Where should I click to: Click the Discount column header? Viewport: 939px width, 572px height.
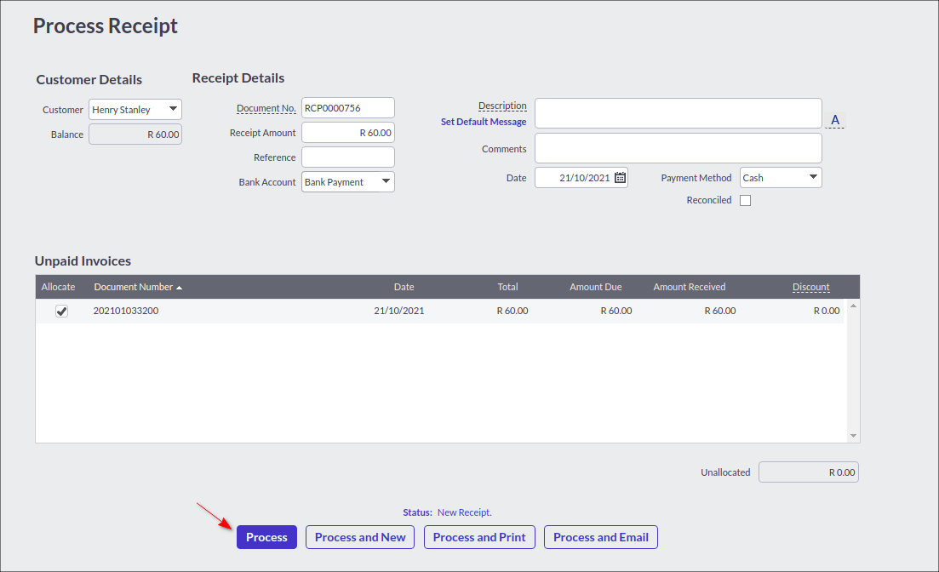(810, 287)
